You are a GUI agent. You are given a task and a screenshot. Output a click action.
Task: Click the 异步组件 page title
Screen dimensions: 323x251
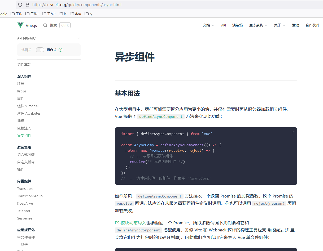coord(135,57)
